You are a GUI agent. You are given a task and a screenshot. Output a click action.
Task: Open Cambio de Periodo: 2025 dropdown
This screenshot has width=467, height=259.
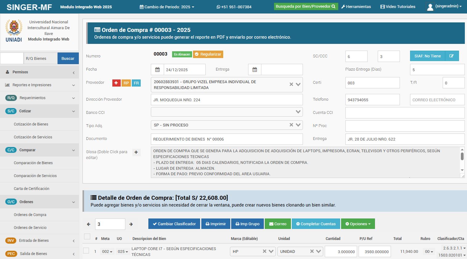click(167, 6)
